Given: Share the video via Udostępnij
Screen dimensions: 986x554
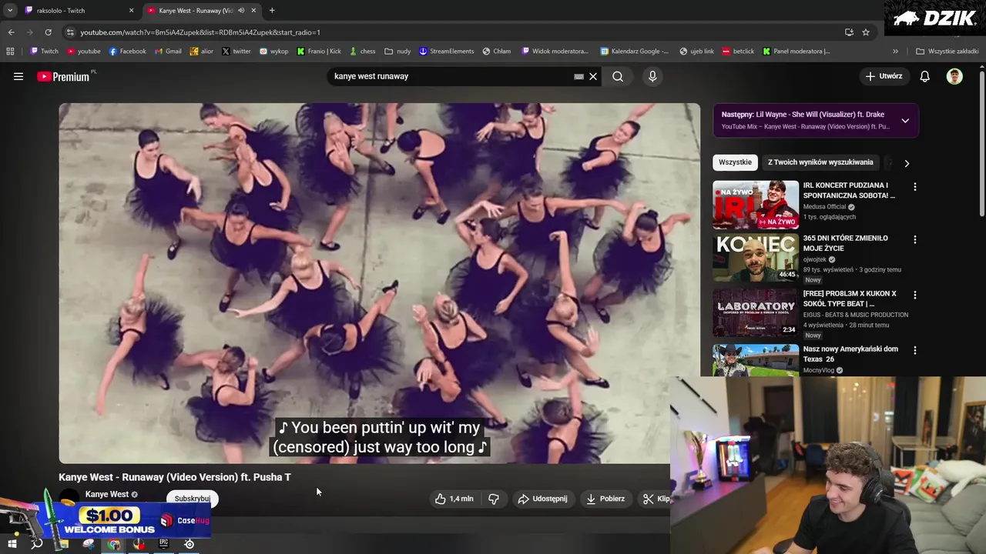Looking at the screenshot, I should click(x=543, y=499).
